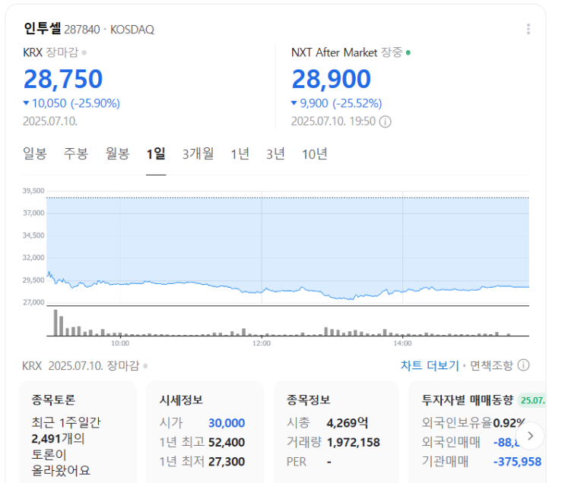Open the 종목정보 card
This screenshot has width=565, height=483.
pyautogui.click(x=336, y=432)
